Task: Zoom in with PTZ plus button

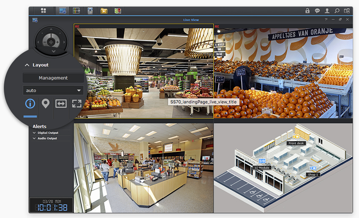Action: click(x=57, y=42)
